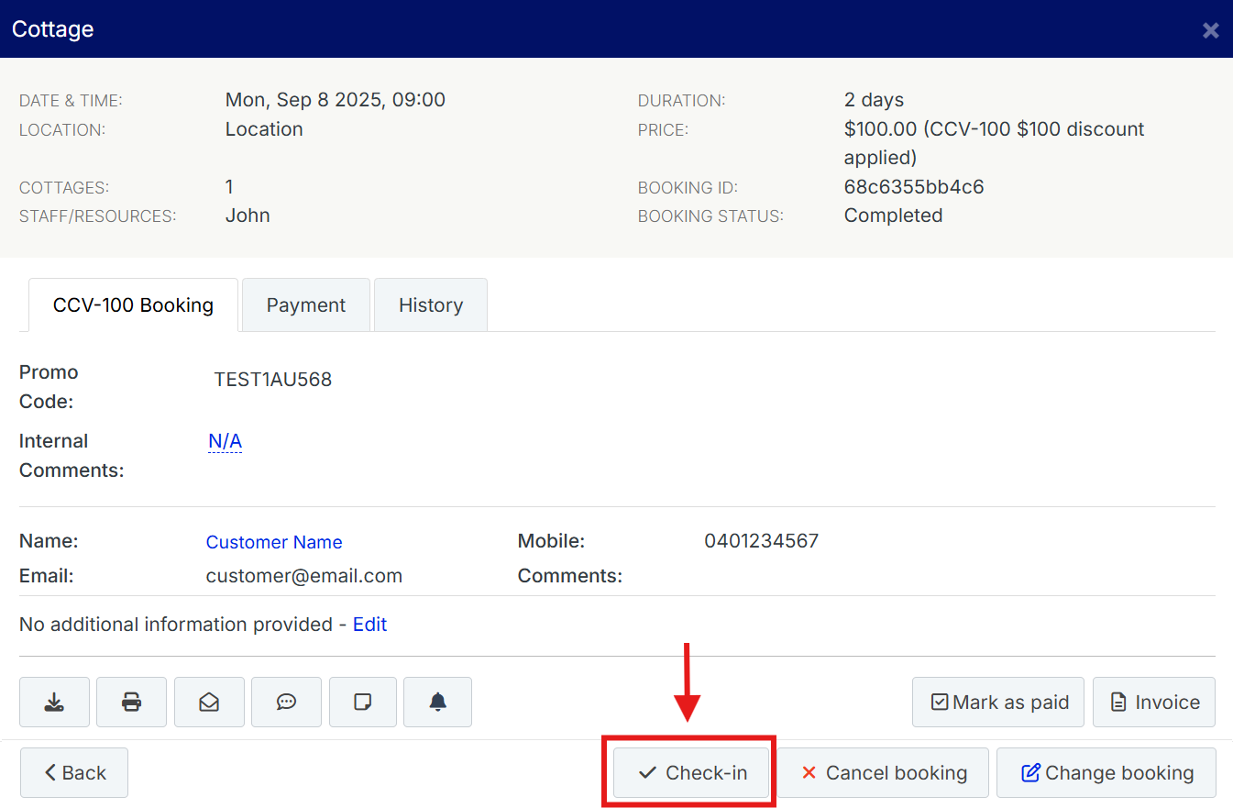Click the bell reminder icon

pyautogui.click(x=438, y=702)
